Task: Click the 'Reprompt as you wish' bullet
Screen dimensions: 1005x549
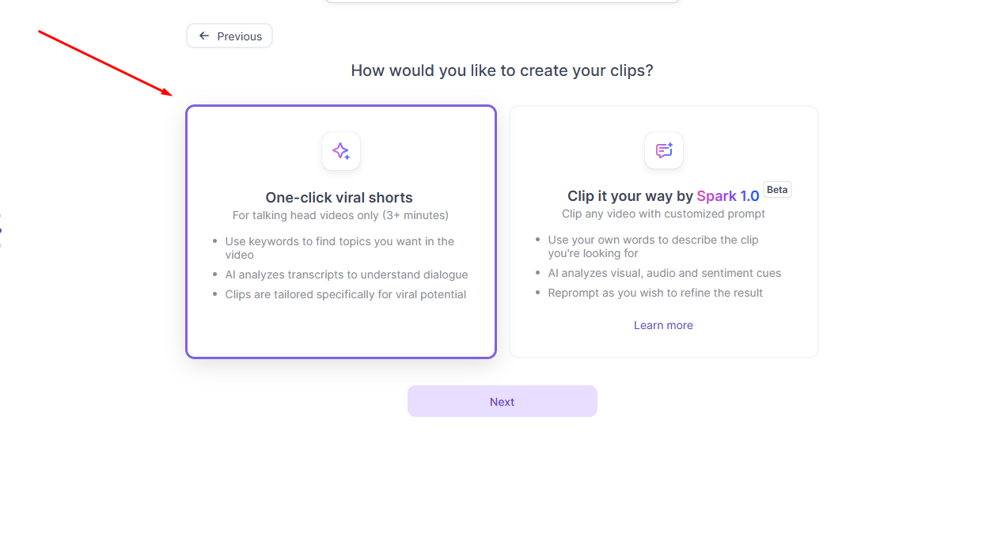Action: pos(655,293)
